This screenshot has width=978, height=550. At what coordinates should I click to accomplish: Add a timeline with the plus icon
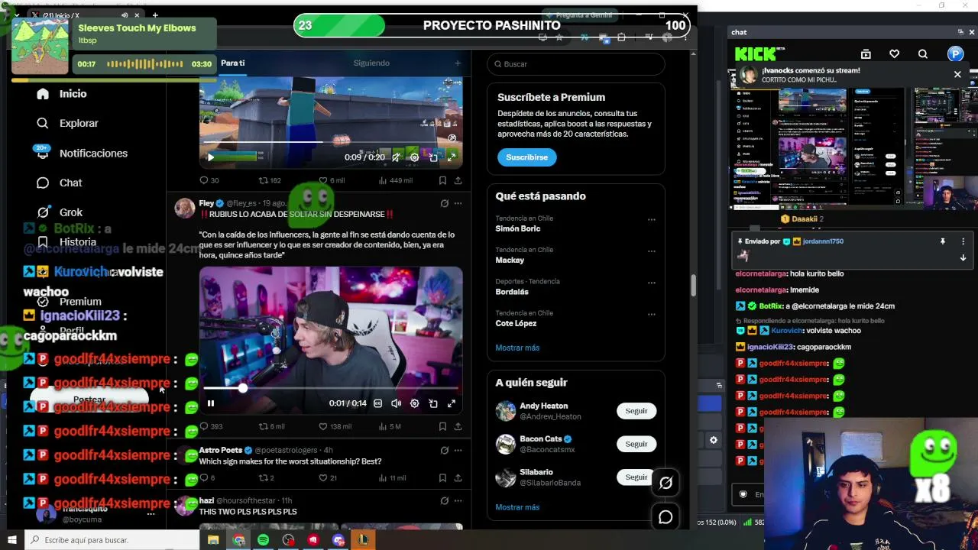(458, 63)
